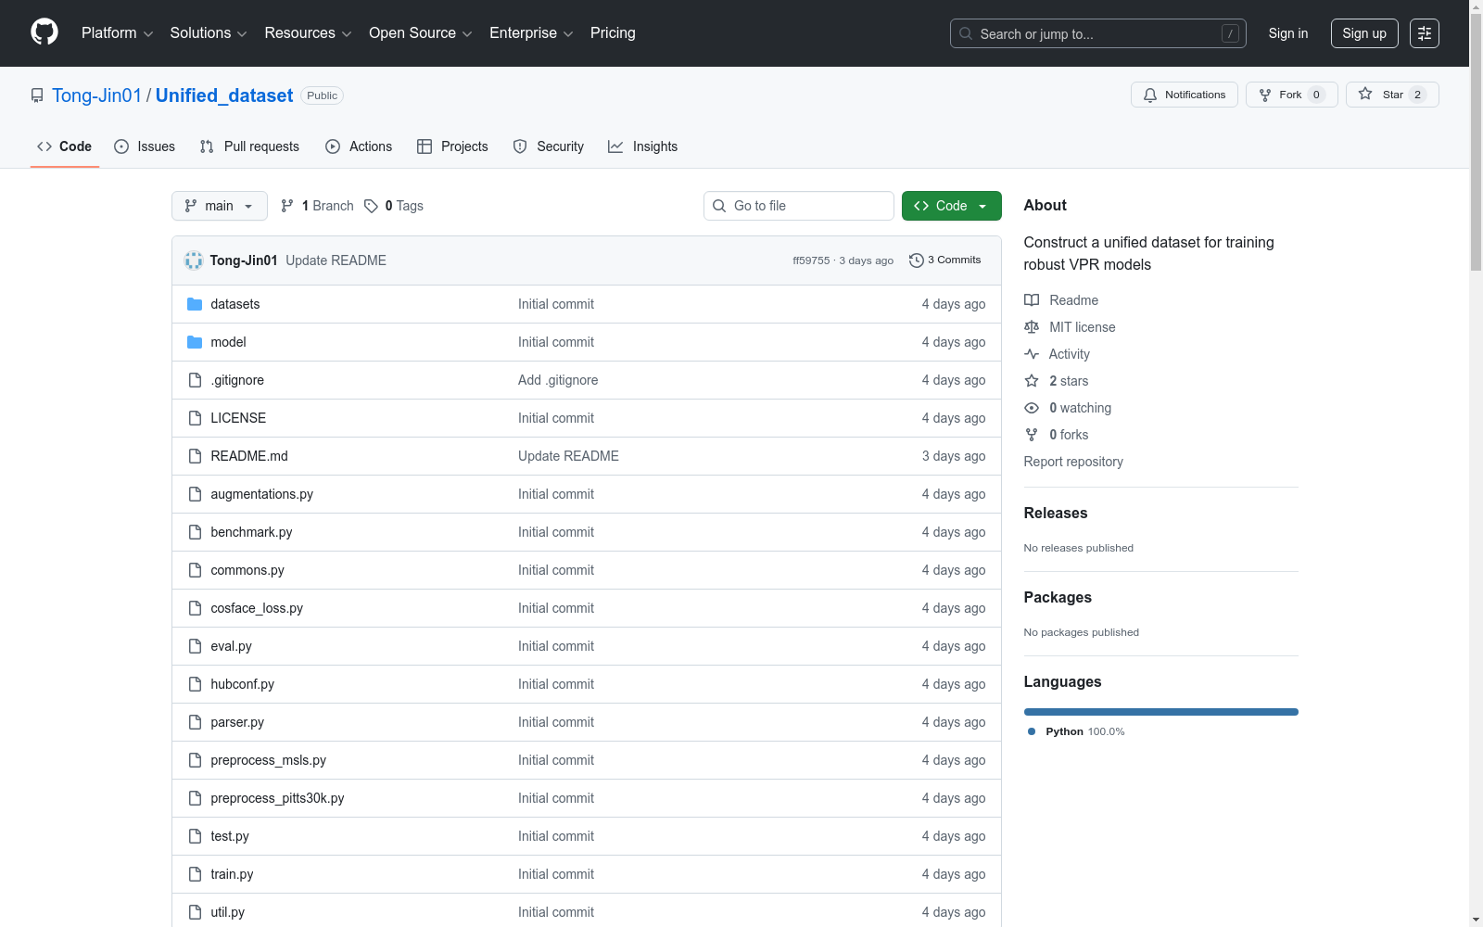Click the Sign up button
Viewport: 1483px width, 927px height.
1364,33
